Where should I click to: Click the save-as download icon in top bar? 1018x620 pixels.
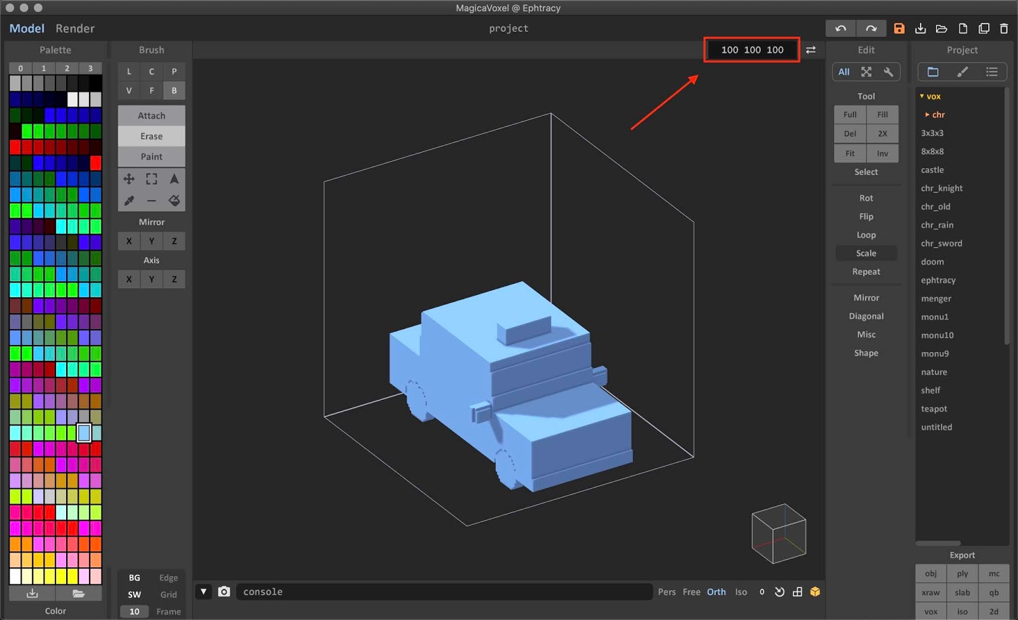pos(920,29)
